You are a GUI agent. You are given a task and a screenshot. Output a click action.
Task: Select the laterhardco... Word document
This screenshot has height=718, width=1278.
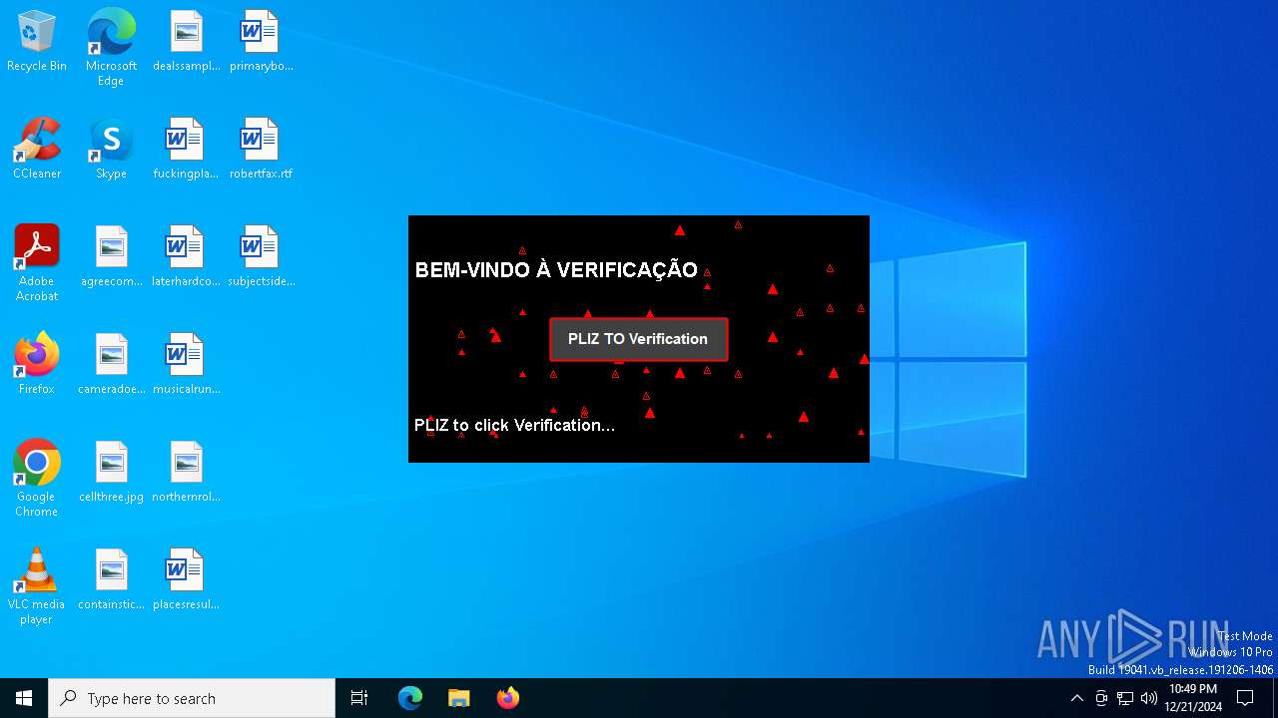point(186,257)
